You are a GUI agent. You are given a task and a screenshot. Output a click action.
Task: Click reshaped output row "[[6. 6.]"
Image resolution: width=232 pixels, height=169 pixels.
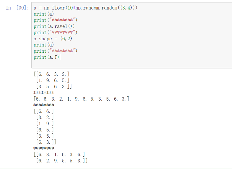43,111
